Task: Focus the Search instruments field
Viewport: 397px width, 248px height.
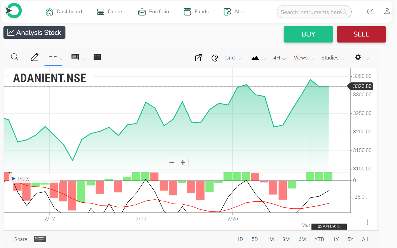Action: (314, 12)
